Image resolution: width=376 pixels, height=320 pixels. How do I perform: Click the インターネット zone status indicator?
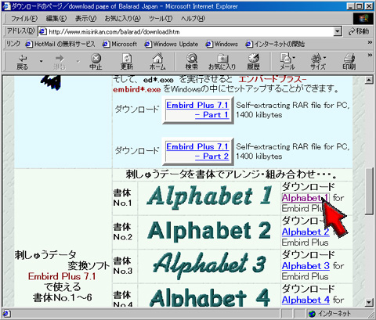[330, 314]
